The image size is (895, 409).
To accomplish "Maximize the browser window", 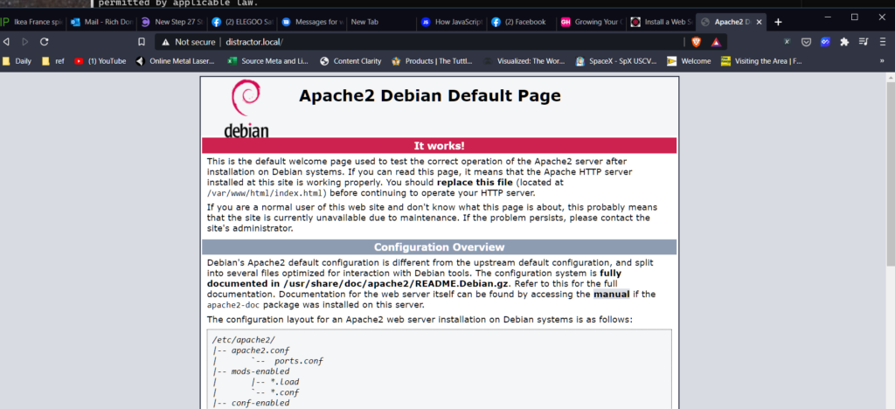I will (855, 17).
